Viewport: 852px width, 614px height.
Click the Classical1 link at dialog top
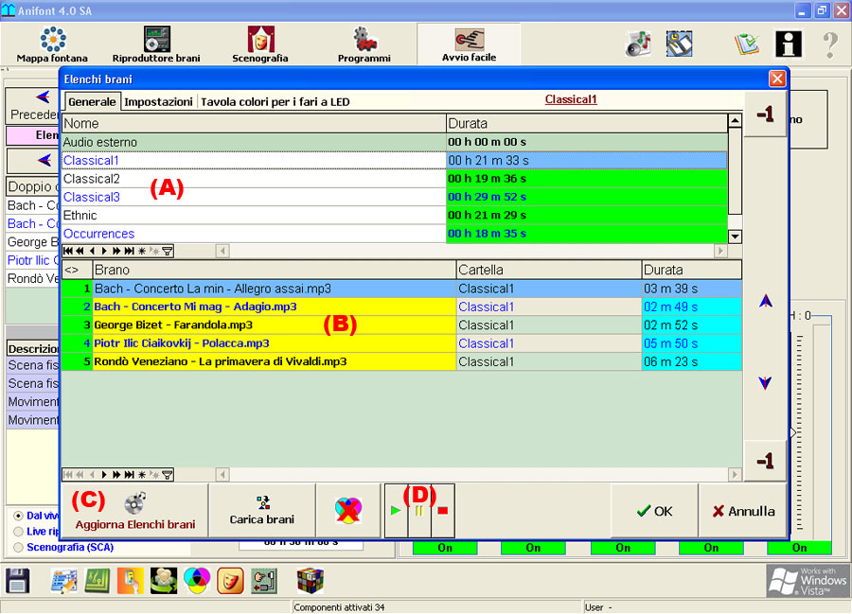click(x=571, y=99)
